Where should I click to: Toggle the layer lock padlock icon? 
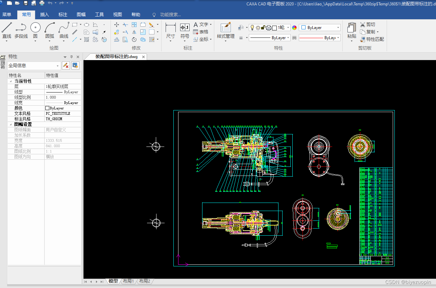(x=263, y=28)
